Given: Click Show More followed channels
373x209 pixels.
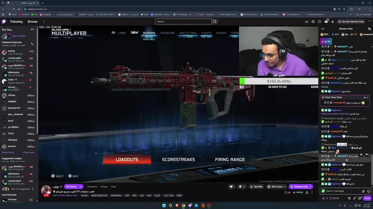Looking at the screenshot, I should coord(8,152).
